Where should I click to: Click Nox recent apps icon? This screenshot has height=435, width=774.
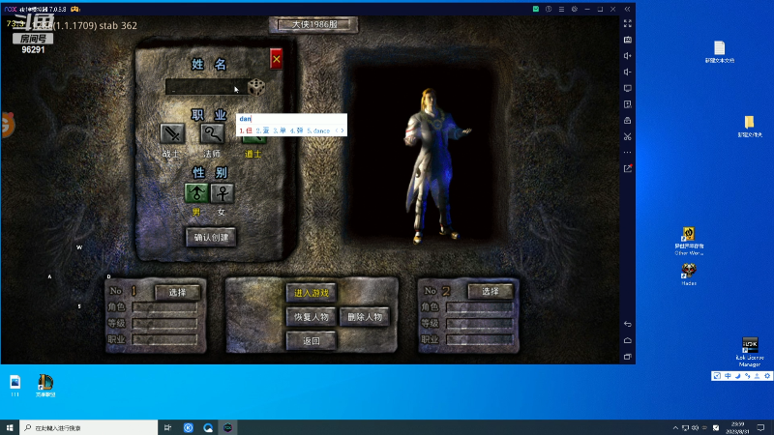pos(627,357)
